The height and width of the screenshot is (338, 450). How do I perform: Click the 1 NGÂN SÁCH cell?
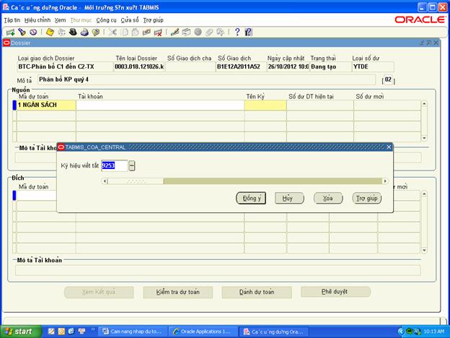tap(46, 105)
